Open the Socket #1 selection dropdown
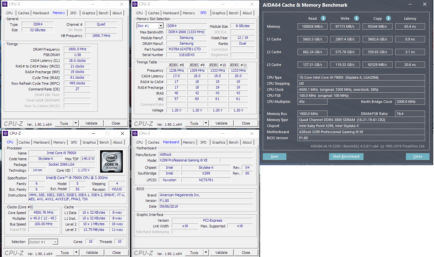The height and width of the screenshot is (257, 434). click(x=43, y=242)
